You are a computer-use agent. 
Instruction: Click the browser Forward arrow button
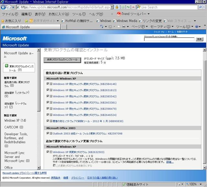(x=9, y=7)
